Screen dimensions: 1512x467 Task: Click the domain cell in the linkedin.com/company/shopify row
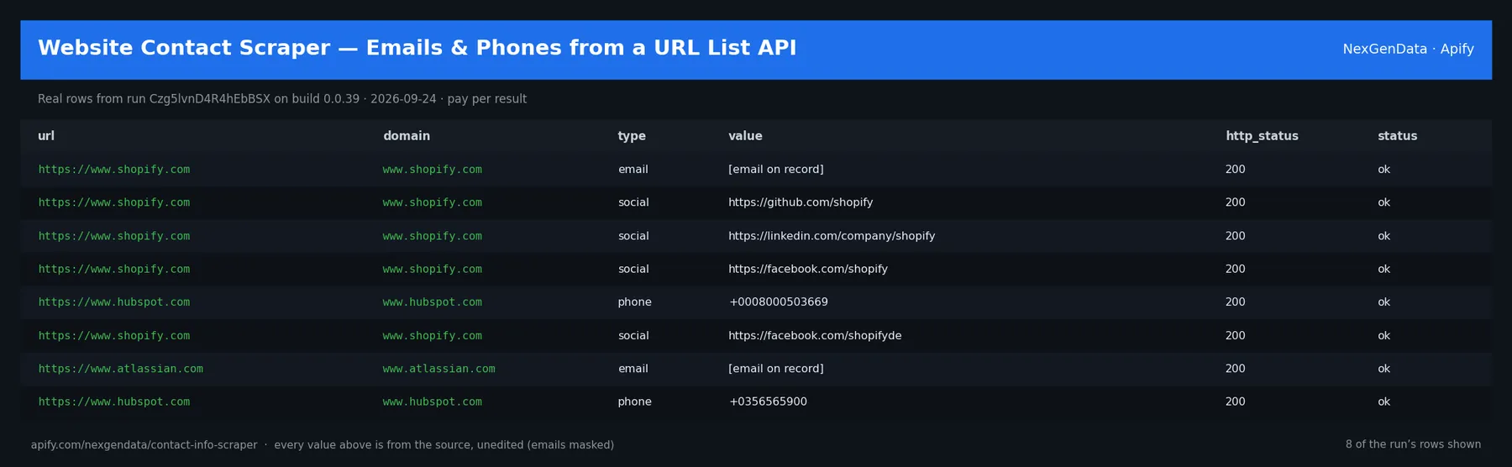coord(432,236)
